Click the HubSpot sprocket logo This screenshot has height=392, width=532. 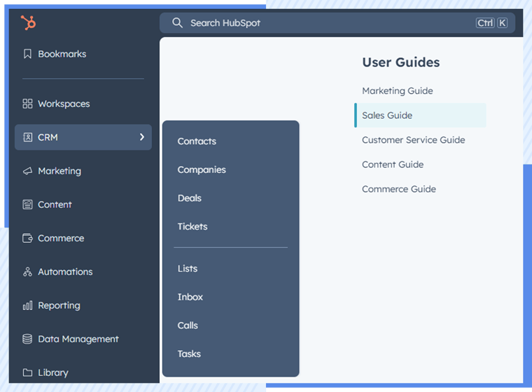point(29,22)
